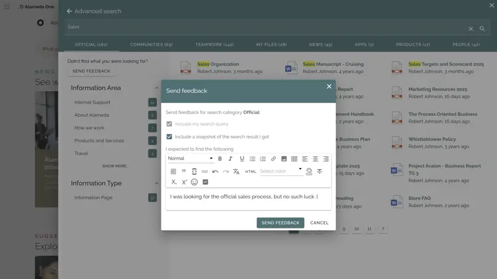Click Send Feedback under search hint

click(91, 71)
